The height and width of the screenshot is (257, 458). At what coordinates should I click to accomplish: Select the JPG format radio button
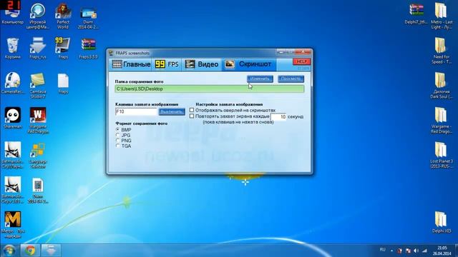(x=117, y=135)
